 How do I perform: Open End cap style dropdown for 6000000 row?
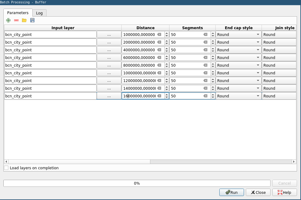(258, 58)
